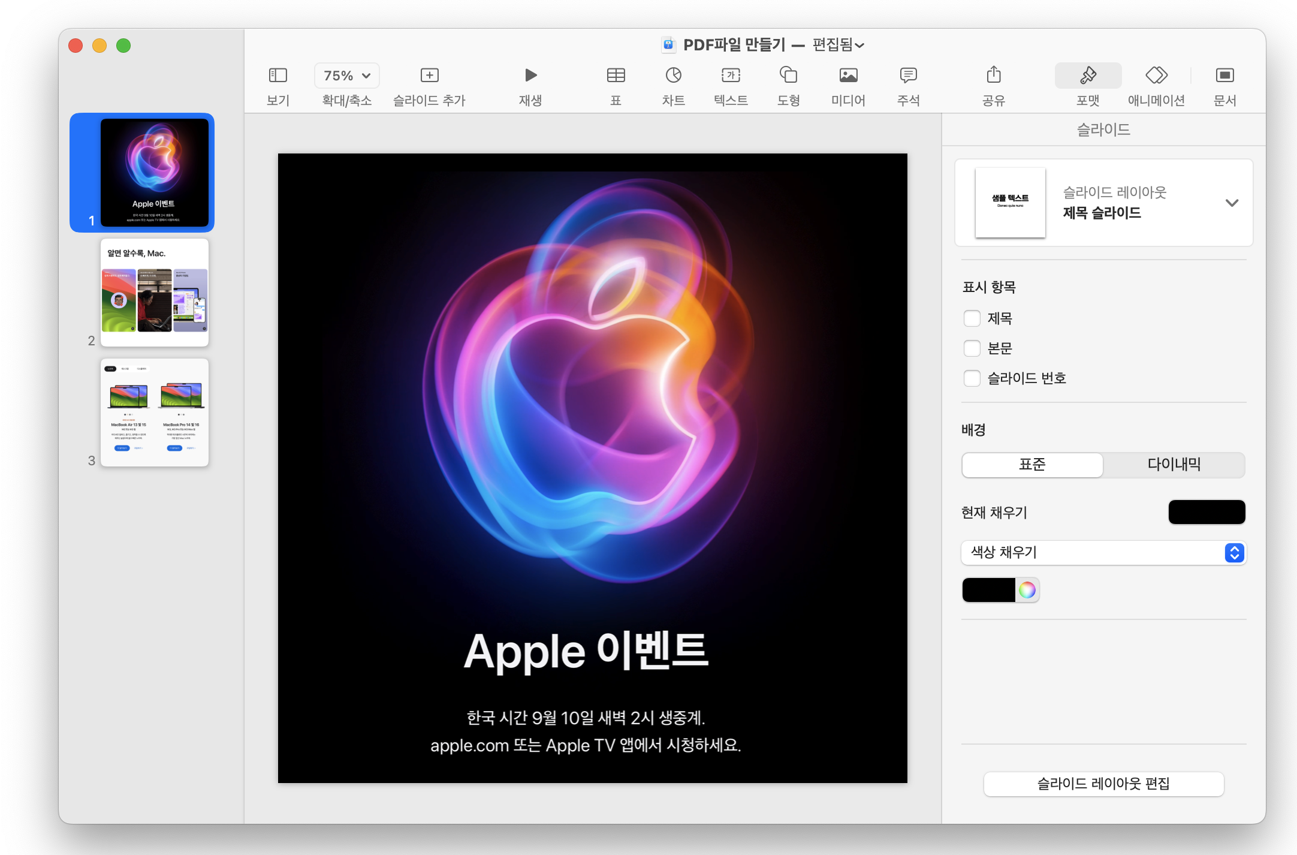The image size is (1297, 855).
Task: Open the 색상 채우기 fill type dropdown
Action: coord(1103,553)
